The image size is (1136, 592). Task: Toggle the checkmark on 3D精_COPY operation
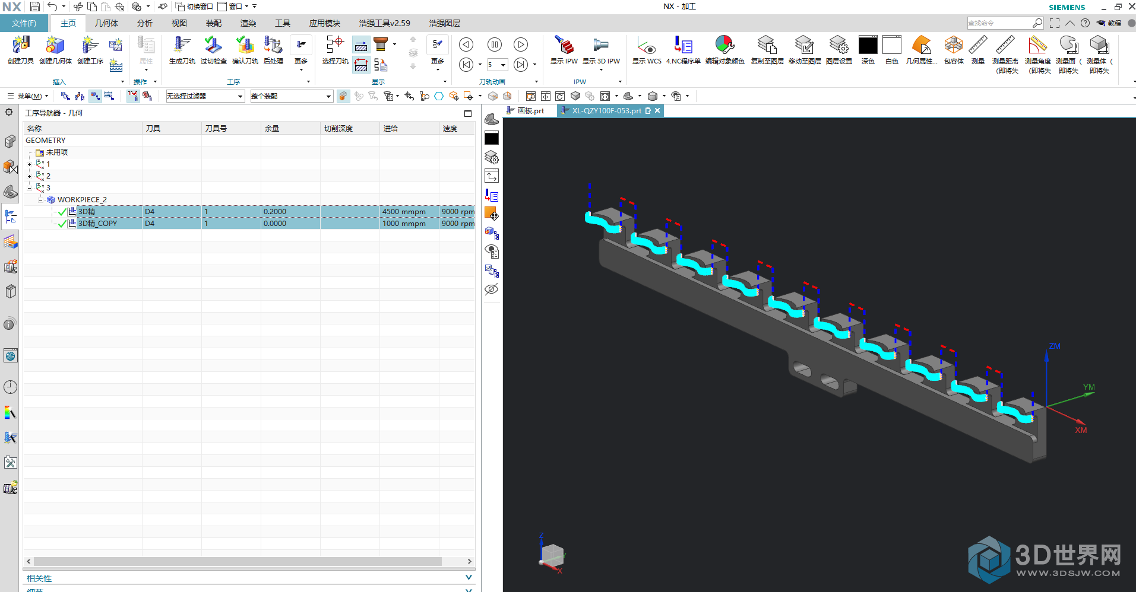pos(62,224)
